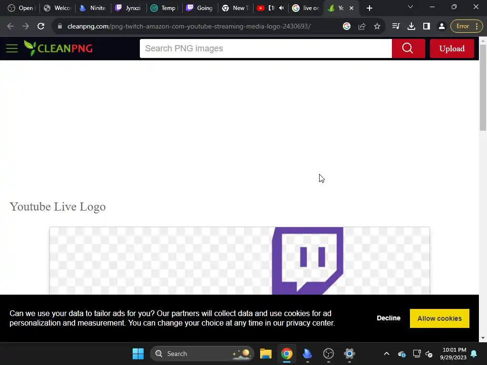Click Allow cookies
The image size is (487, 365).
[x=439, y=318]
